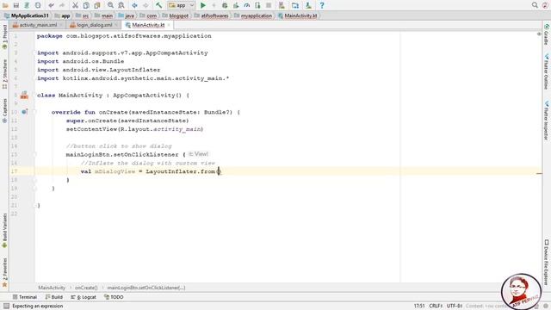Image resolution: width=551 pixels, height=310 pixels.
Task: Click the Search Everywhere magnifier icon
Action: [535, 5]
